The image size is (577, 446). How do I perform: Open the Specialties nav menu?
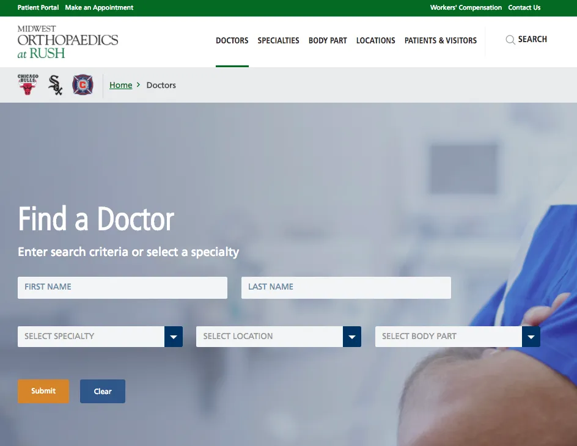click(278, 40)
